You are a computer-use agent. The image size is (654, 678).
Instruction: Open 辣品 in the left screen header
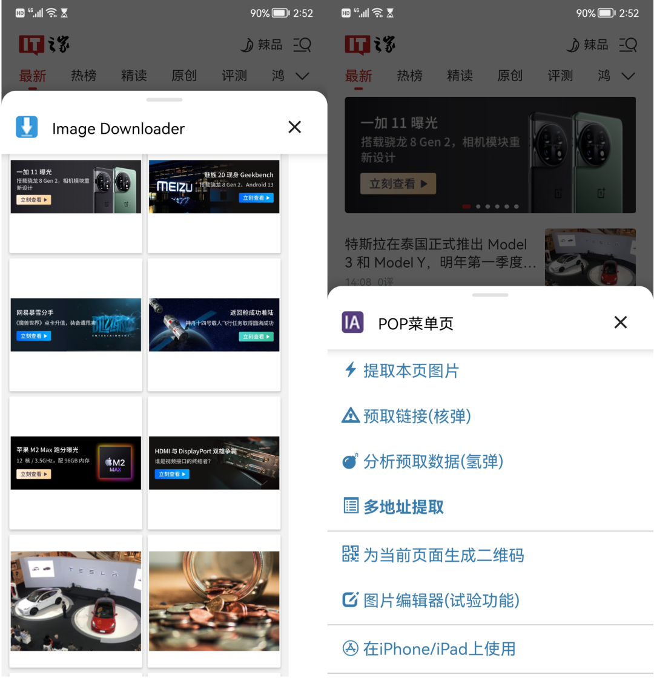click(x=262, y=45)
